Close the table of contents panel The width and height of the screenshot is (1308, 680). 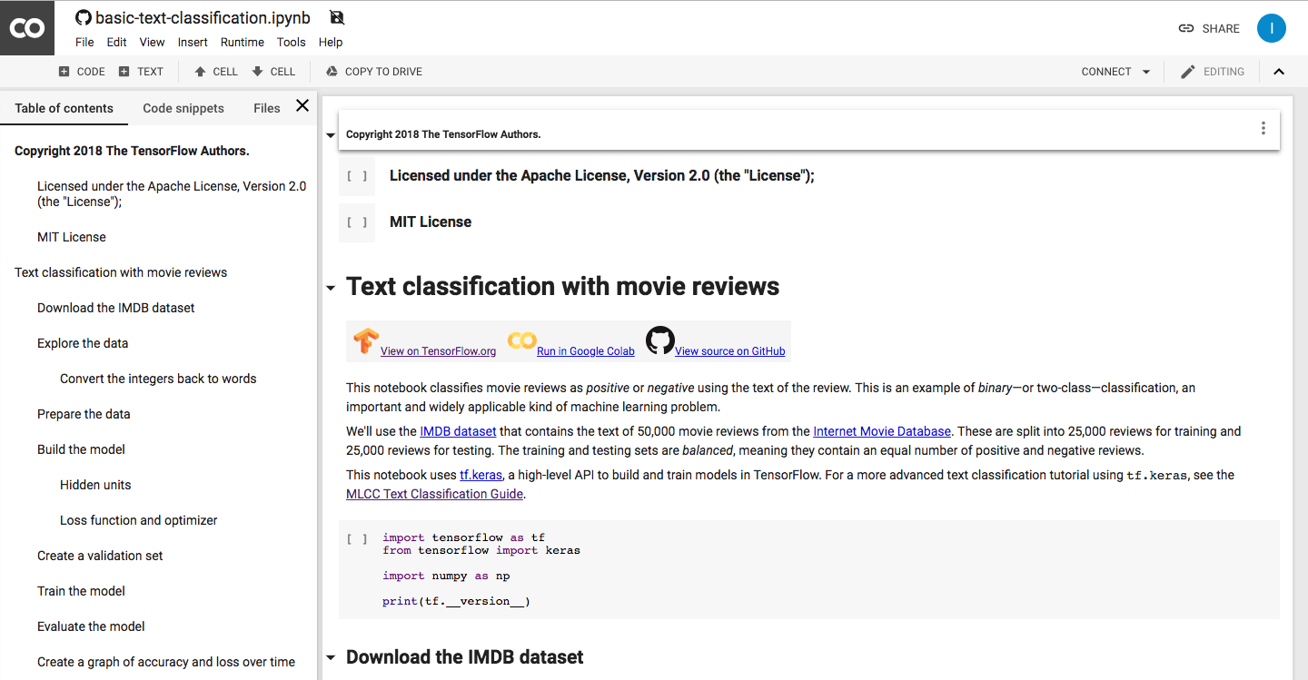302,106
